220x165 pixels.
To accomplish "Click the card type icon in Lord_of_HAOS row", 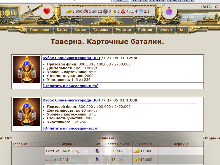I will [x=97, y=151].
